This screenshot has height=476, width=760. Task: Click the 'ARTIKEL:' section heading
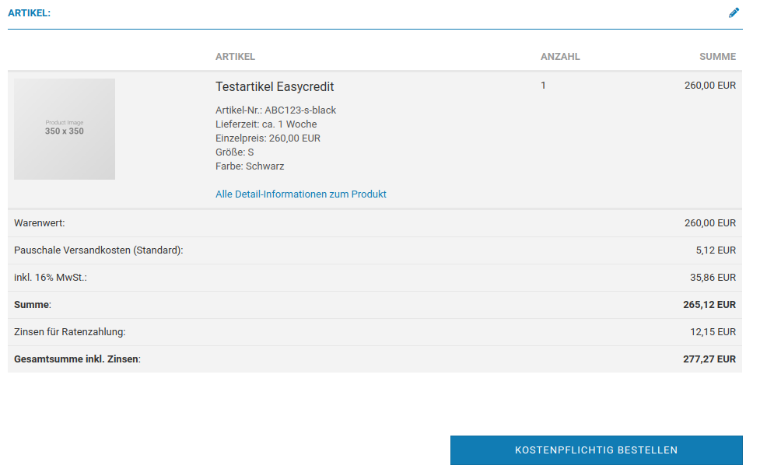point(29,12)
